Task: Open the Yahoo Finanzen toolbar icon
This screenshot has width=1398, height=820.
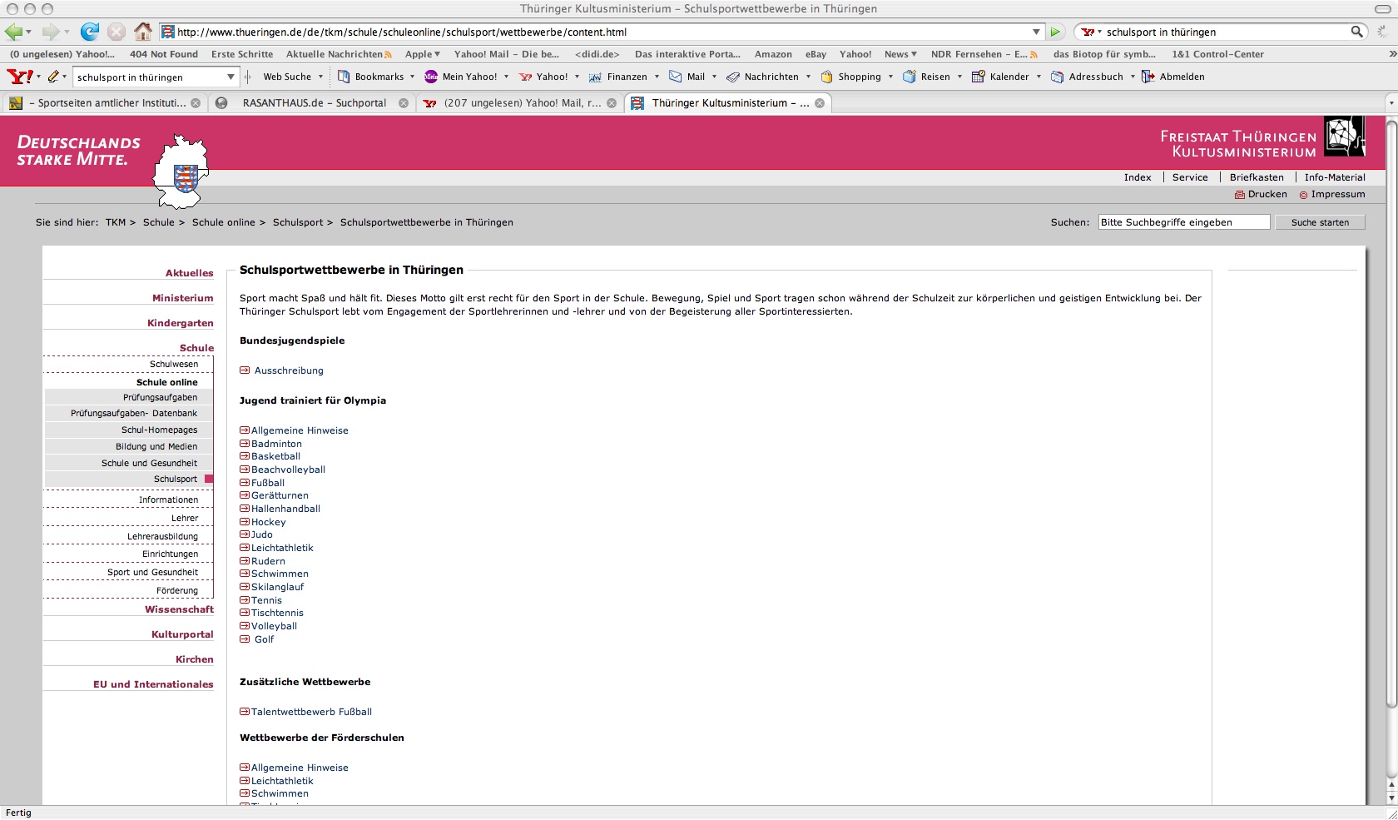Action: pos(595,77)
